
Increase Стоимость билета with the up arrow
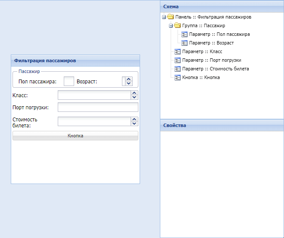pos(134,119)
